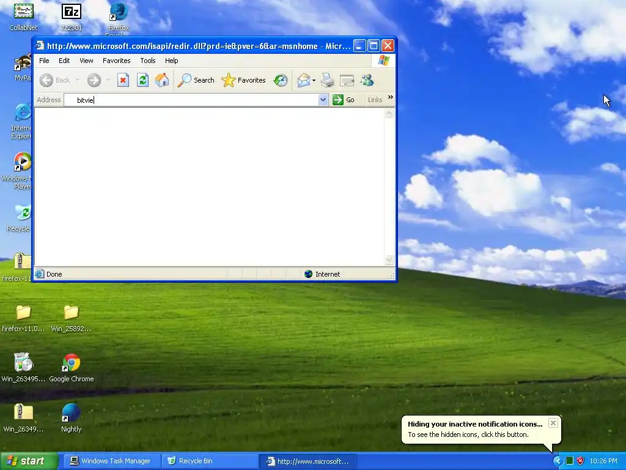Select the Google Chrome desktop shortcut
626x470 pixels.
72,368
